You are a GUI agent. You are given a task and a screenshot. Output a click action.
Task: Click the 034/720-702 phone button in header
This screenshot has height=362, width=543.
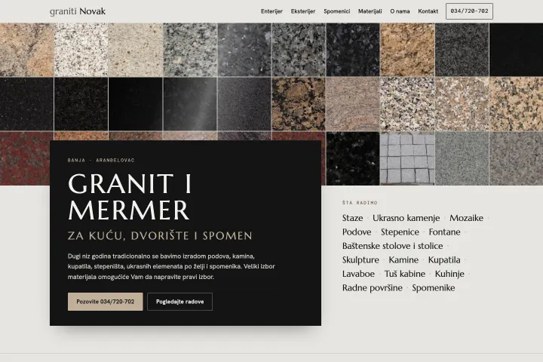[x=469, y=11]
